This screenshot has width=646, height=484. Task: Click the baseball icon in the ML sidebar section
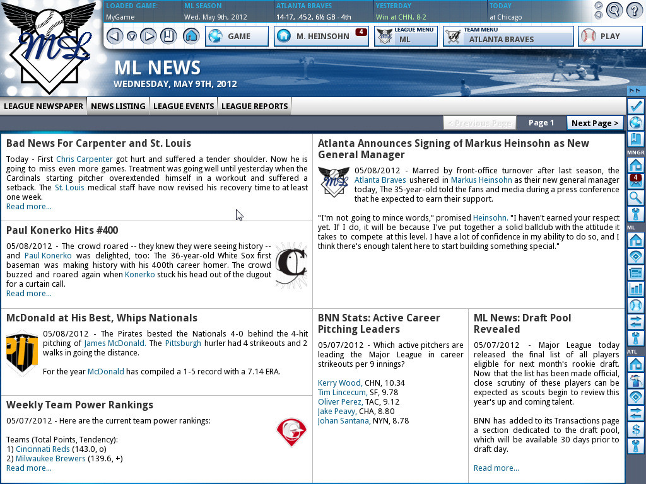tap(636, 306)
